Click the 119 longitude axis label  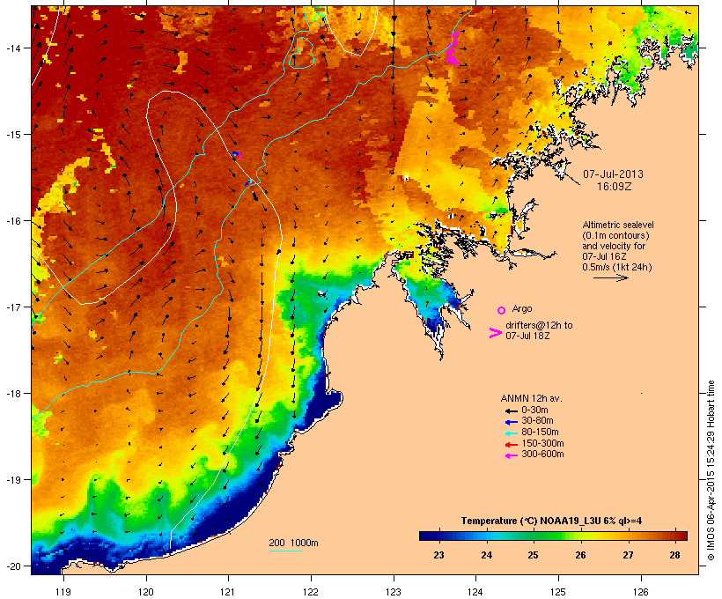(63, 592)
